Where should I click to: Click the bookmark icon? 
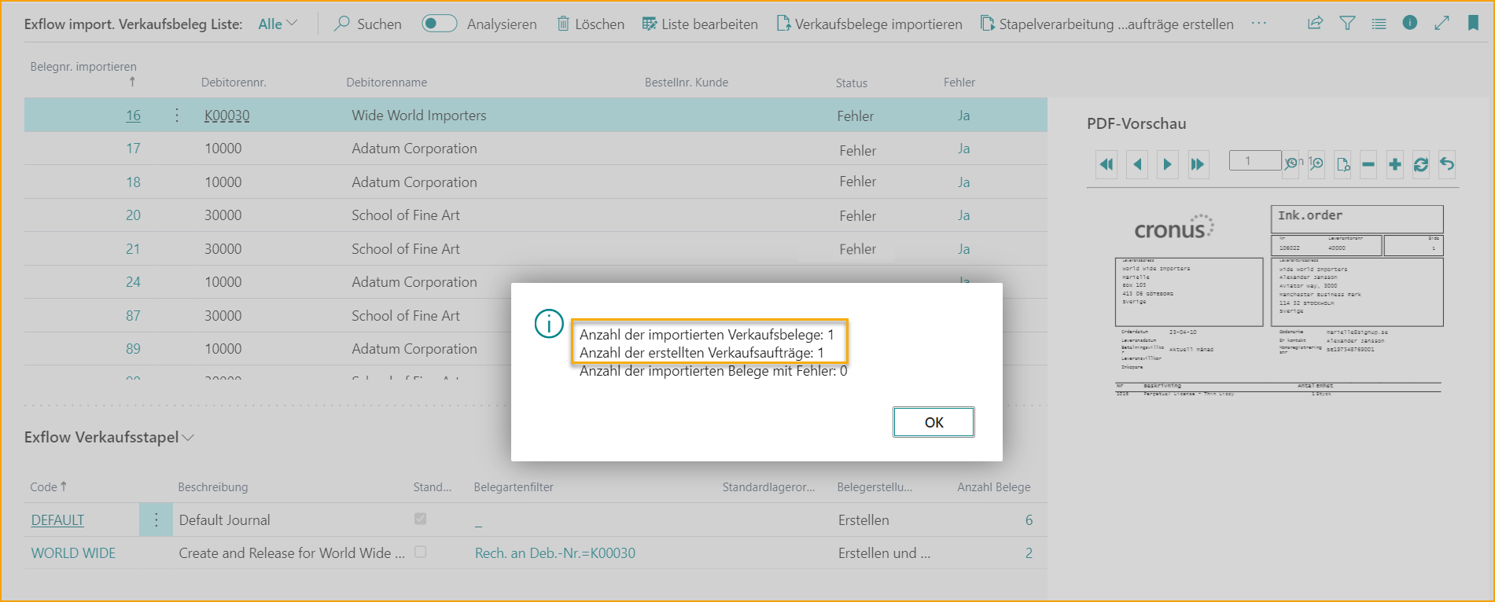coord(1473,24)
